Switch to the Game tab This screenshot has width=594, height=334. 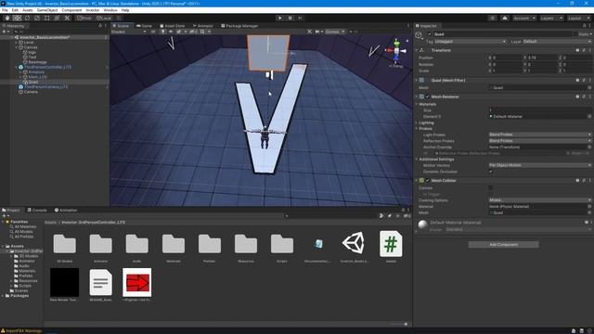point(144,26)
